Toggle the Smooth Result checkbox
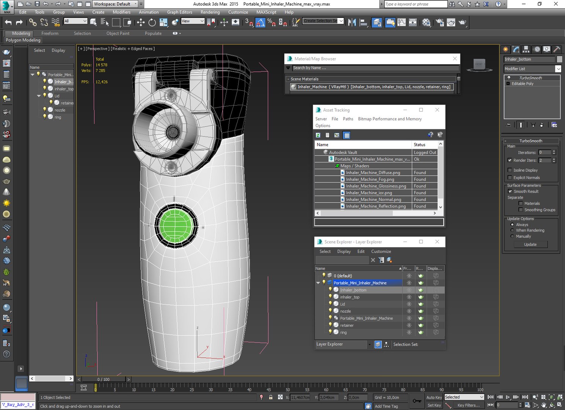This screenshot has width=565, height=410. 510,191
